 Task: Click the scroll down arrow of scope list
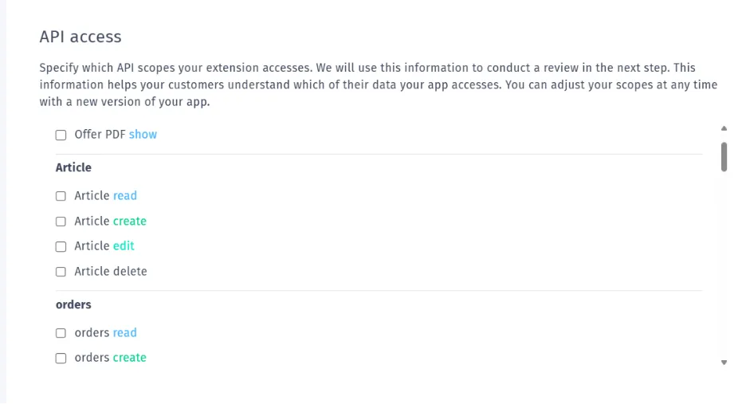(x=724, y=363)
